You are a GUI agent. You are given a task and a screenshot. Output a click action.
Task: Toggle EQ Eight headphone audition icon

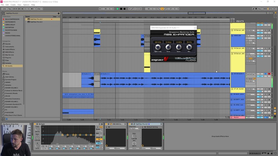coord(97,127)
